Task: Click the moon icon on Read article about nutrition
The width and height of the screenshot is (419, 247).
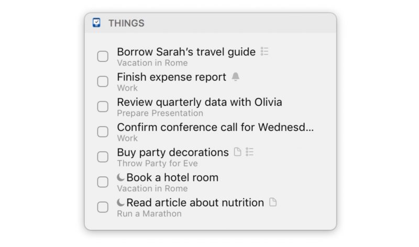Action: [121, 203]
